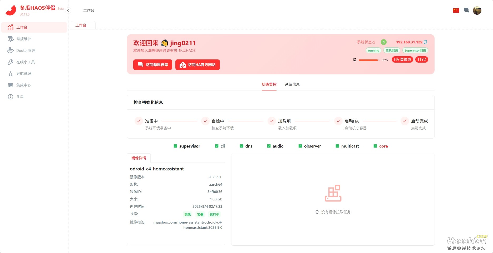Select the 镜像详情 tab
The width and height of the screenshot is (493, 253).
click(x=139, y=158)
